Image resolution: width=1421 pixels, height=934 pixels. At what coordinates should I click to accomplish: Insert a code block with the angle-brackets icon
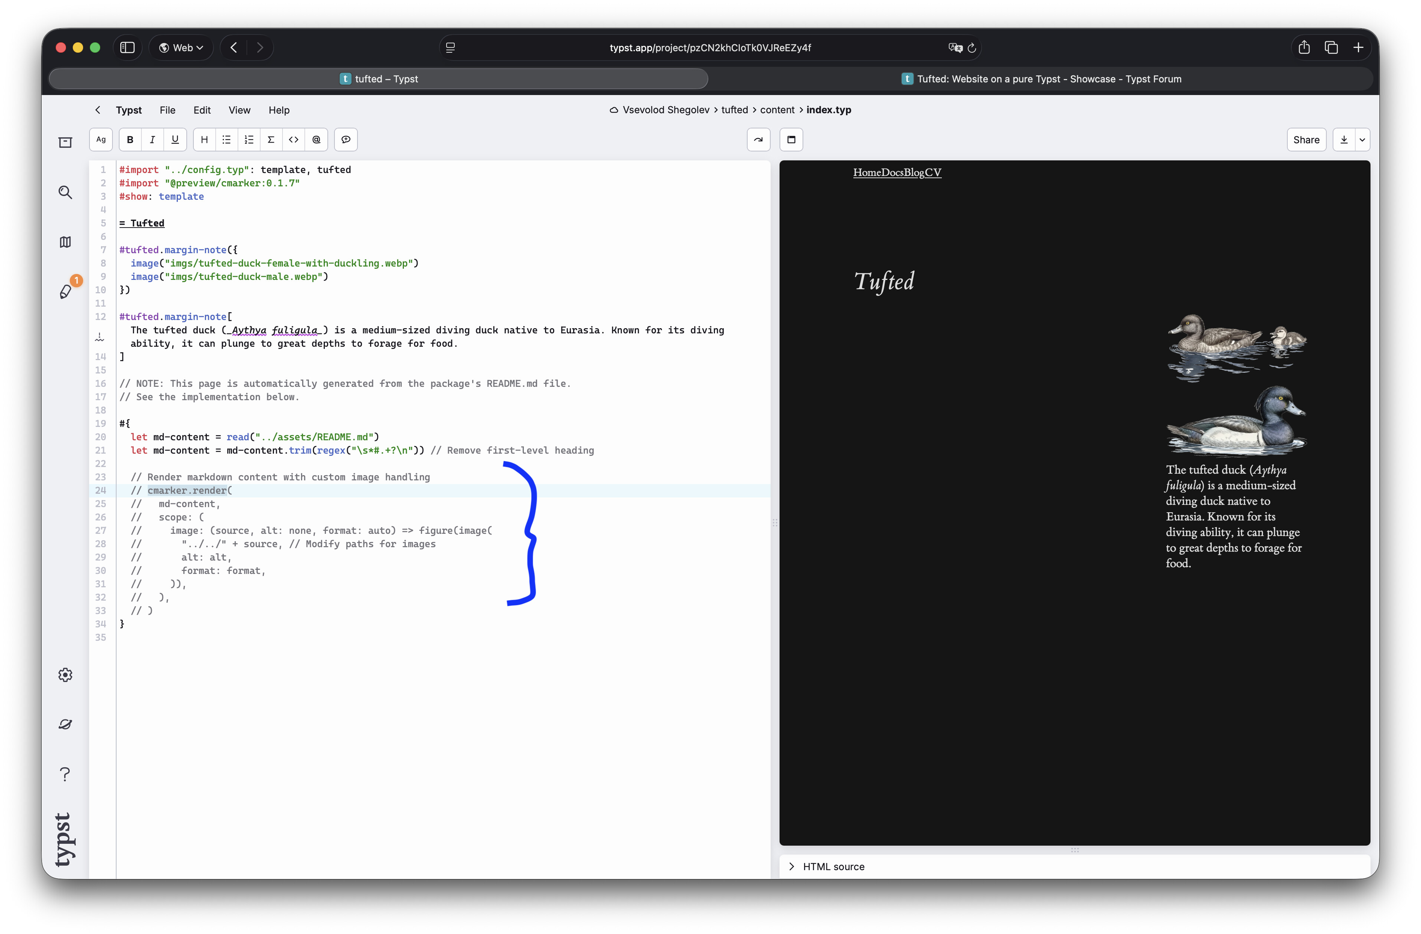pyautogui.click(x=293, y=140)
